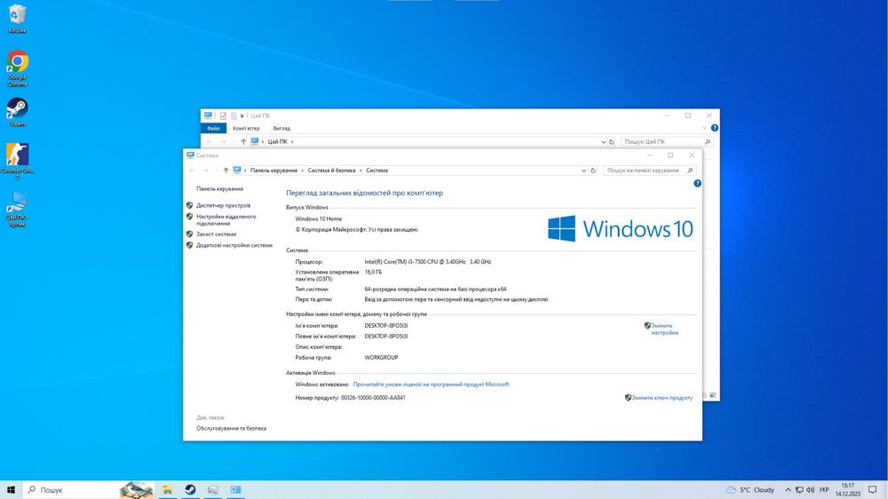
Task: Click the Система breadcrumb segment
Action: tap(377, 170)
